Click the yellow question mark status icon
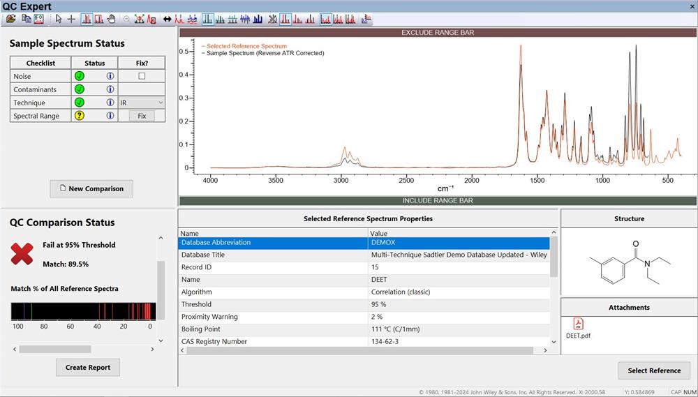The height and width of the screenshot is (397, 698). pyautogui.click(x=79, y=116)
